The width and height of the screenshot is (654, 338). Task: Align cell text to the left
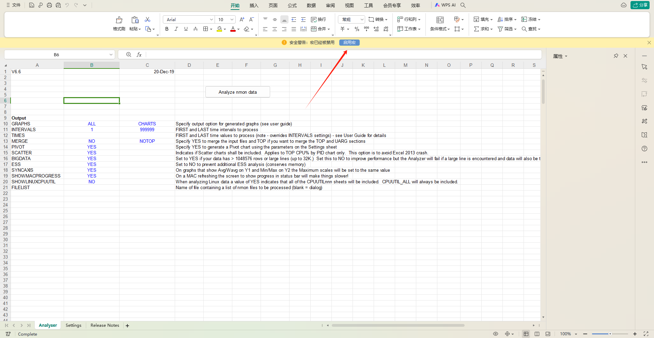265,29
